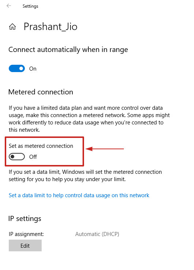
Task: Open the Settings home icon
Action: (x=12, y=27)
